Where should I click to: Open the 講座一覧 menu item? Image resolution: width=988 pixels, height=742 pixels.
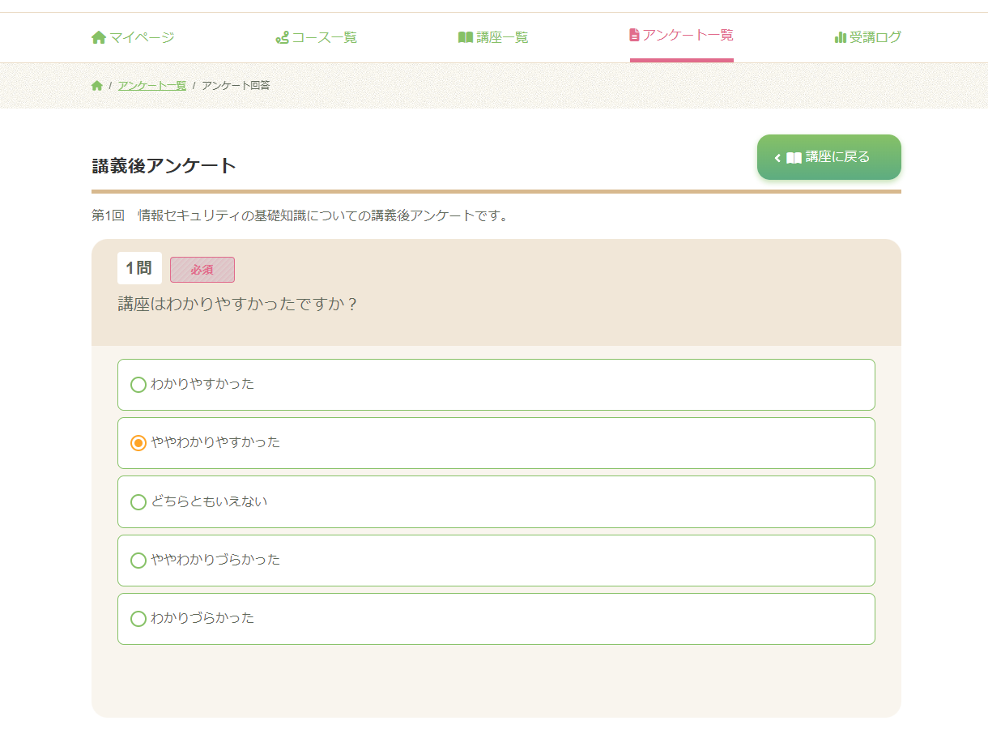(x=493, y=37)
